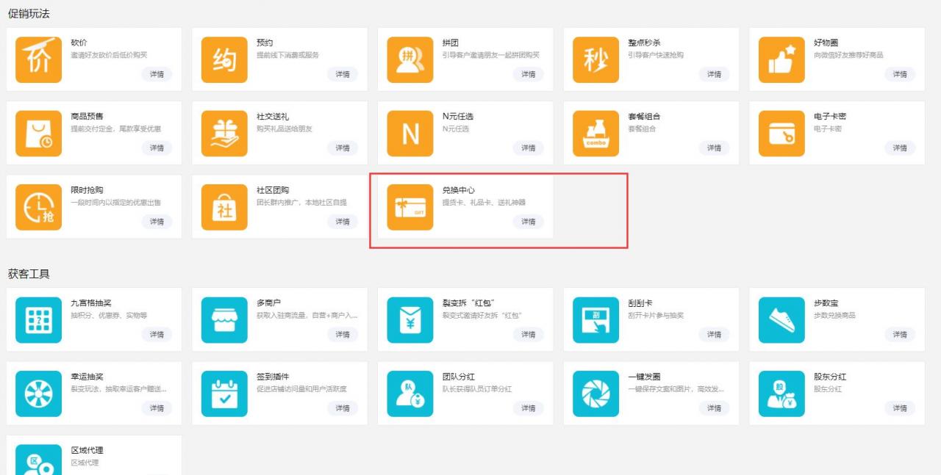Click the 签到插件 title text
The height and width of the screenshot is (475, 941).
point(273,377)
